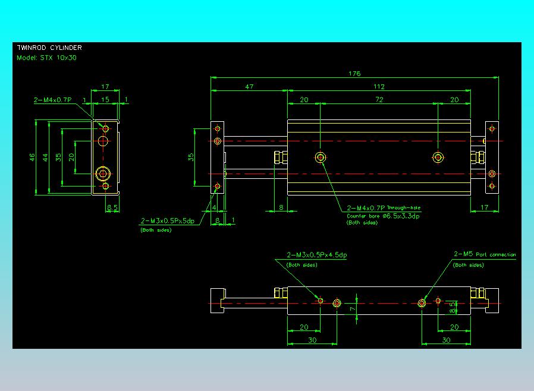The width and height of the screenshot is (534, 391).
Task: Click the "2-M4x0.7P" callout on end view
Action: pos(53,100)
